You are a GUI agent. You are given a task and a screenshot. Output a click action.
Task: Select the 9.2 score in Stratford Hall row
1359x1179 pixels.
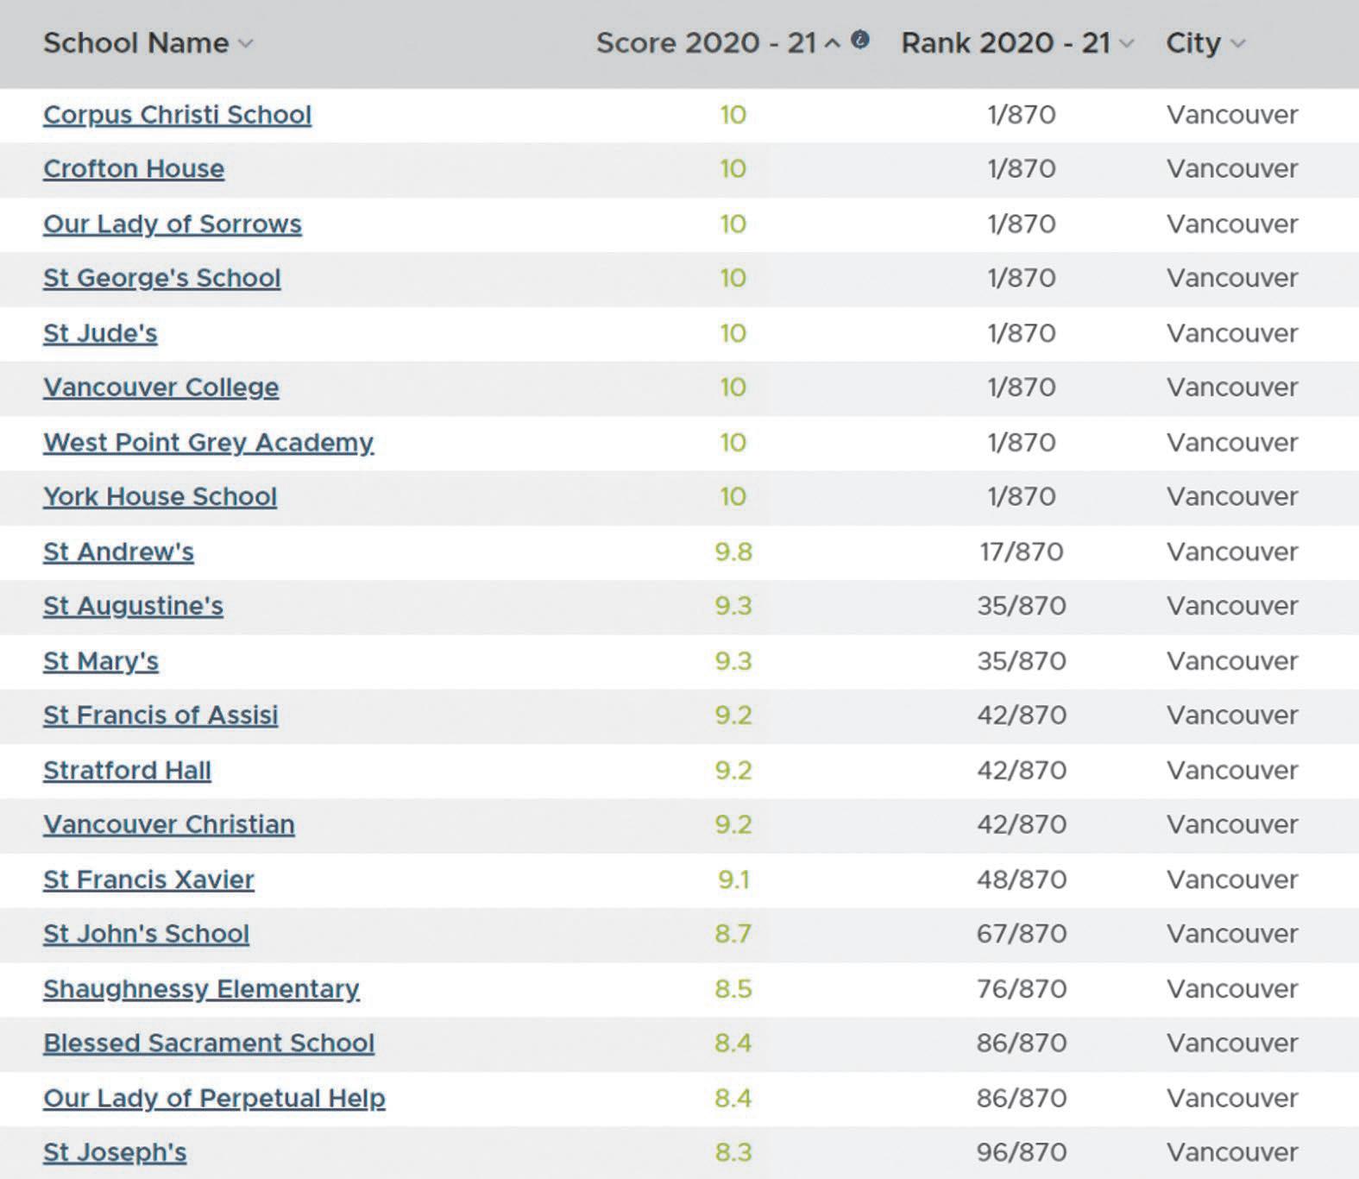(x=733, y=771)
